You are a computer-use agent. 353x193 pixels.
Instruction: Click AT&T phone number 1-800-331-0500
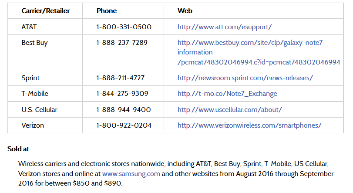point(124,27)
